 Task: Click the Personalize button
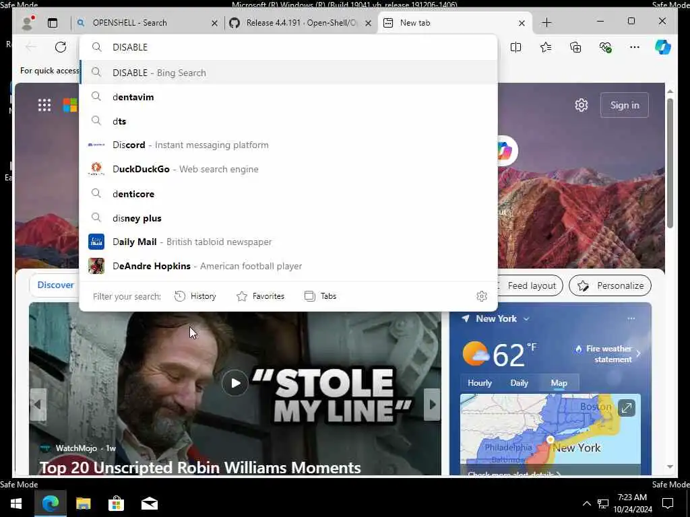click(x=610, y=285)
